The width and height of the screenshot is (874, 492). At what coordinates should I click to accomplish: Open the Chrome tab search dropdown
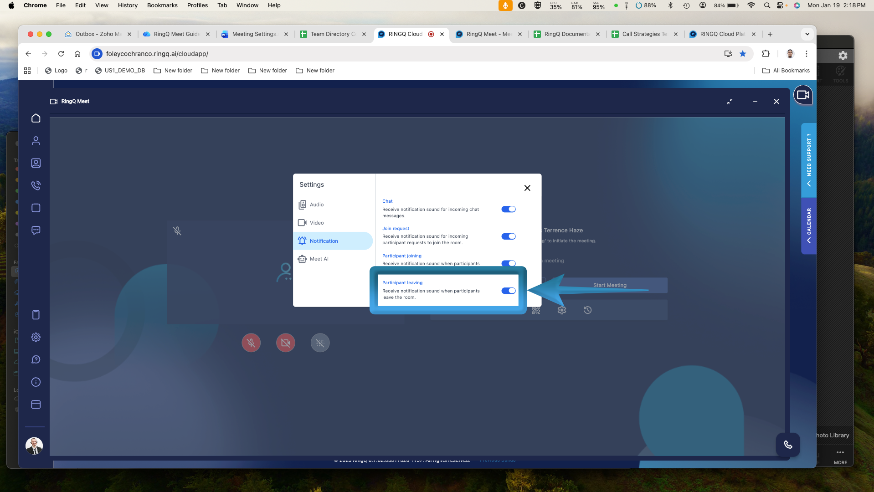807,34
